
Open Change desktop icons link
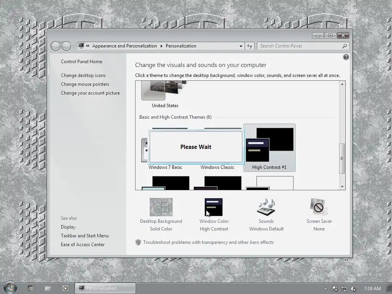point(83,75)
